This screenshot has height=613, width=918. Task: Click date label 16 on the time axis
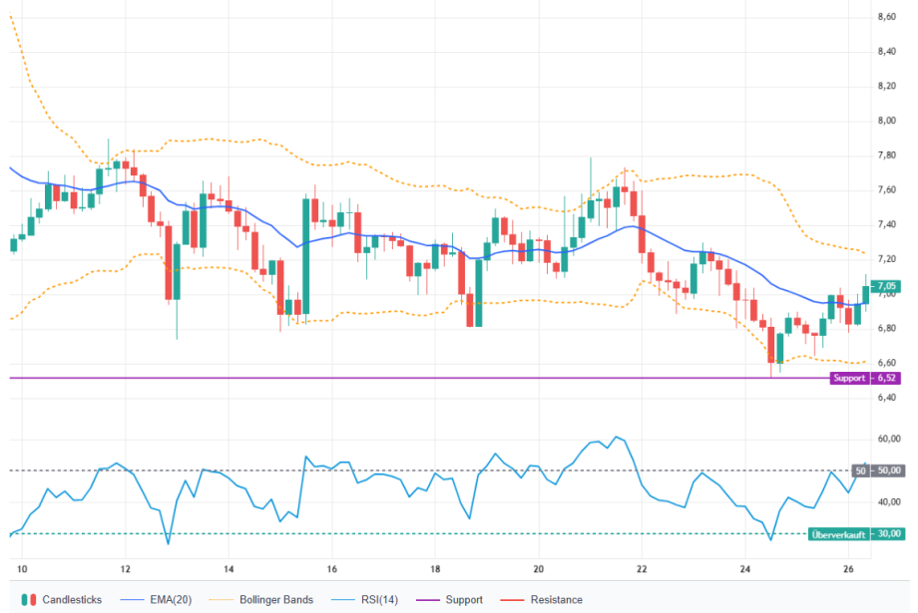click(332, 569)
